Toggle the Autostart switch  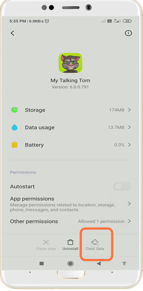(122, 186)
